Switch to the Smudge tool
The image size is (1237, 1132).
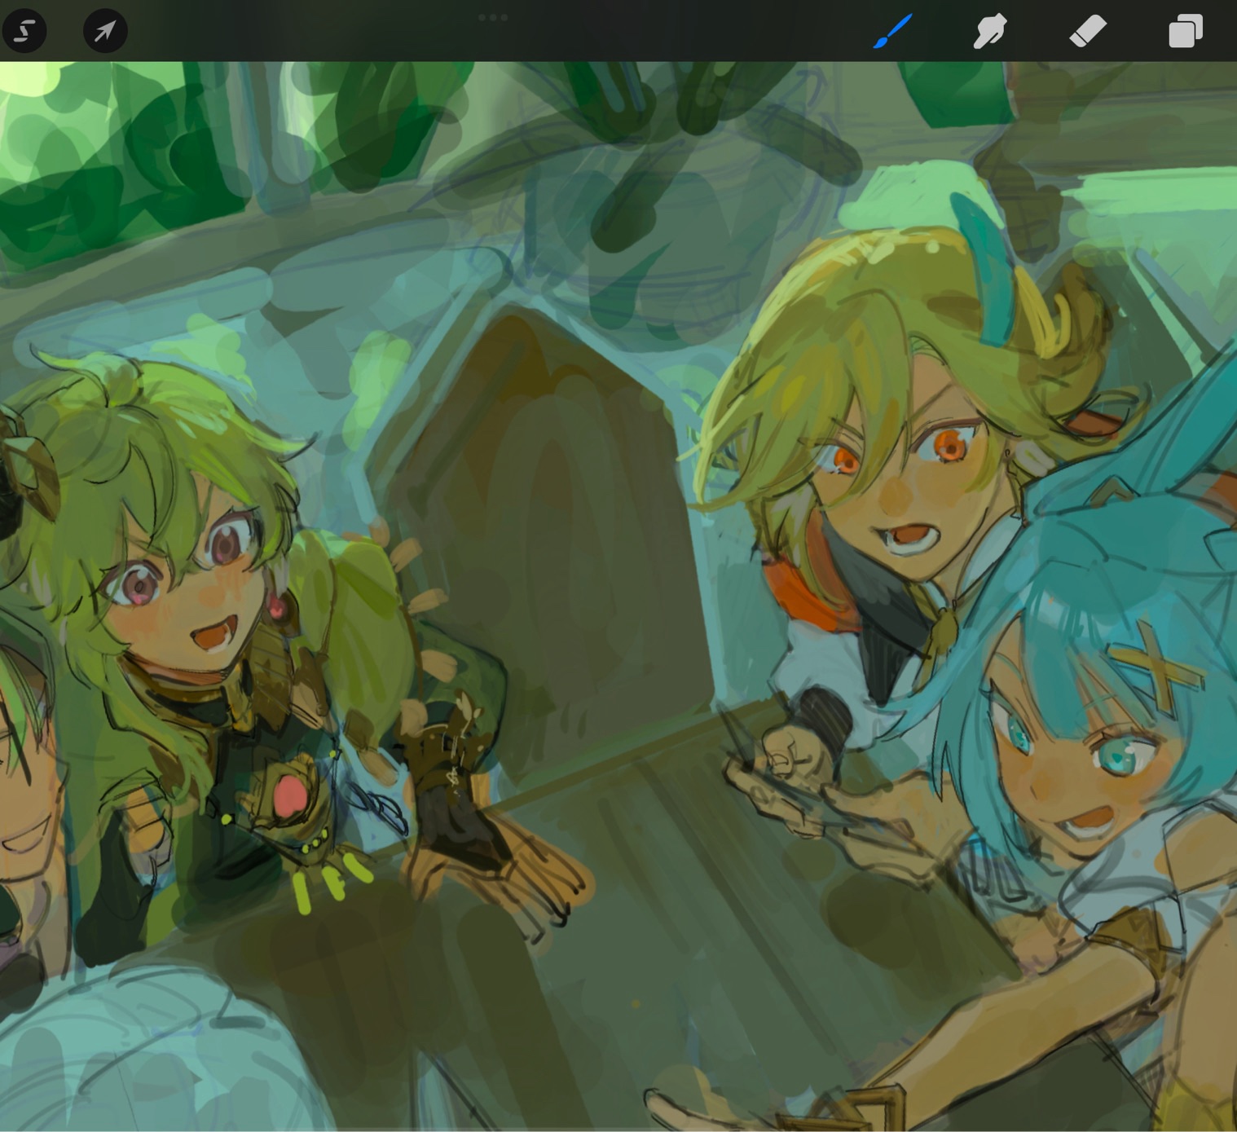[989, 32]
